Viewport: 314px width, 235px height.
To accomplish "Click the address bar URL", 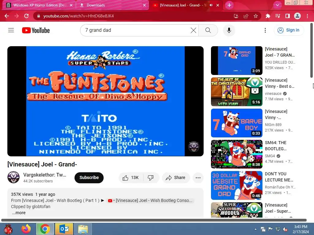I will [x=78, y=16].
